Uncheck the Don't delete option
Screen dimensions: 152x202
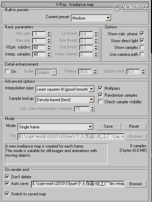pos(7,177)
